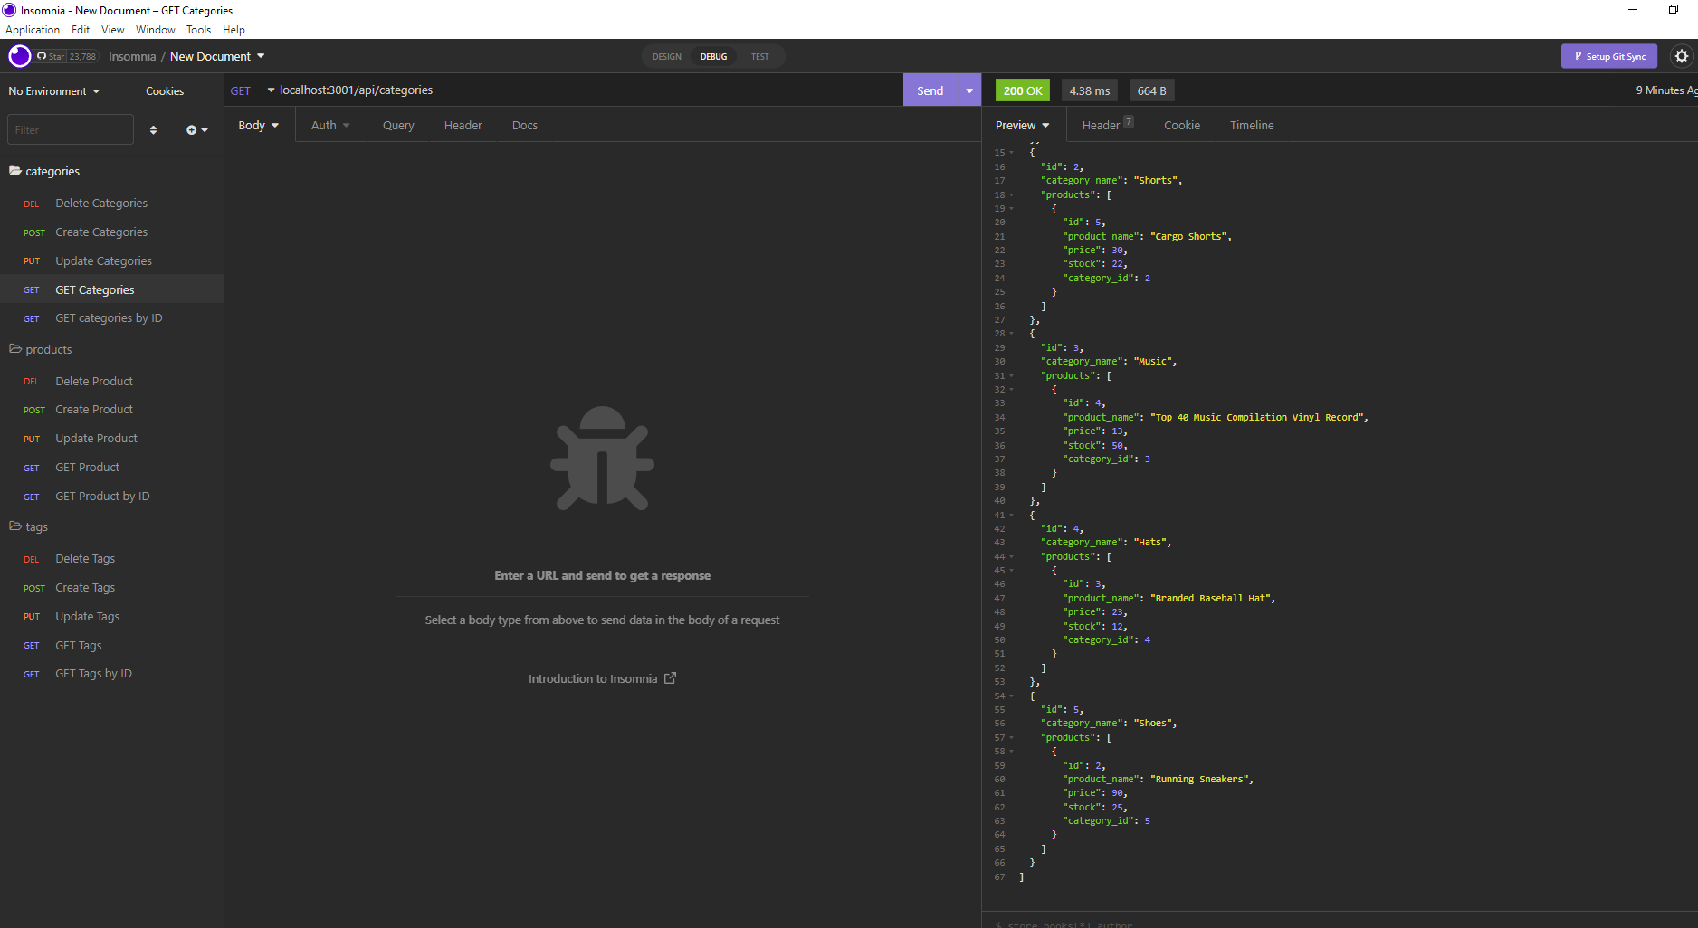
Task: Open the settings gear icon
Action: [x=1682, y=56]
